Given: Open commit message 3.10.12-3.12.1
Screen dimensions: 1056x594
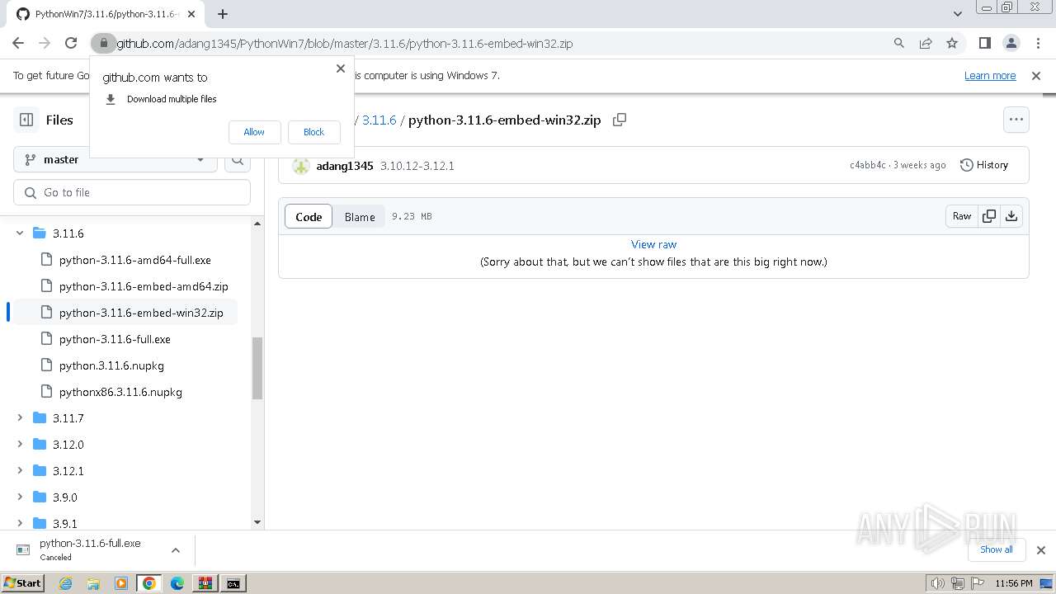Looking at the screenshot, I should pos(417,166).
